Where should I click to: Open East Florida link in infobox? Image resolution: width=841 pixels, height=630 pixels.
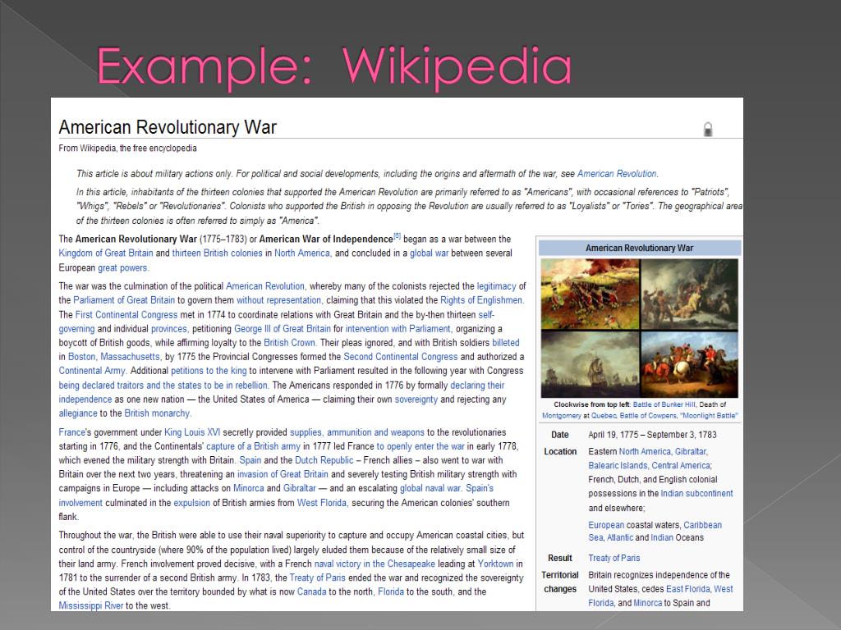(x=687, y=589)
